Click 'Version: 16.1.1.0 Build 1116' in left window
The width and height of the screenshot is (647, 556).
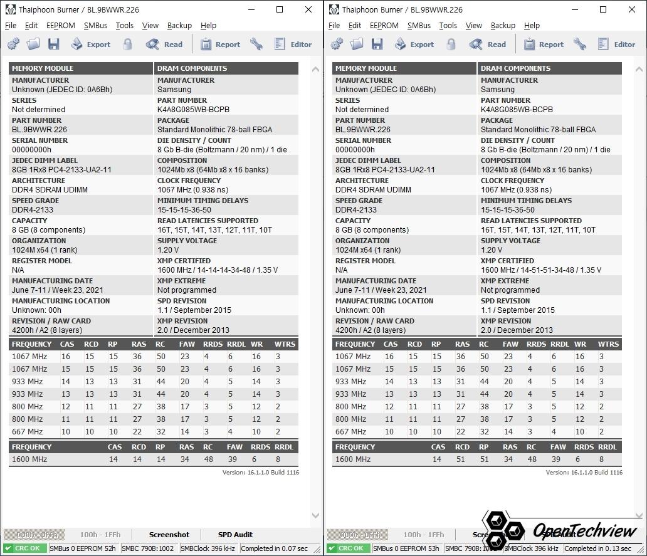pos(261,472)
